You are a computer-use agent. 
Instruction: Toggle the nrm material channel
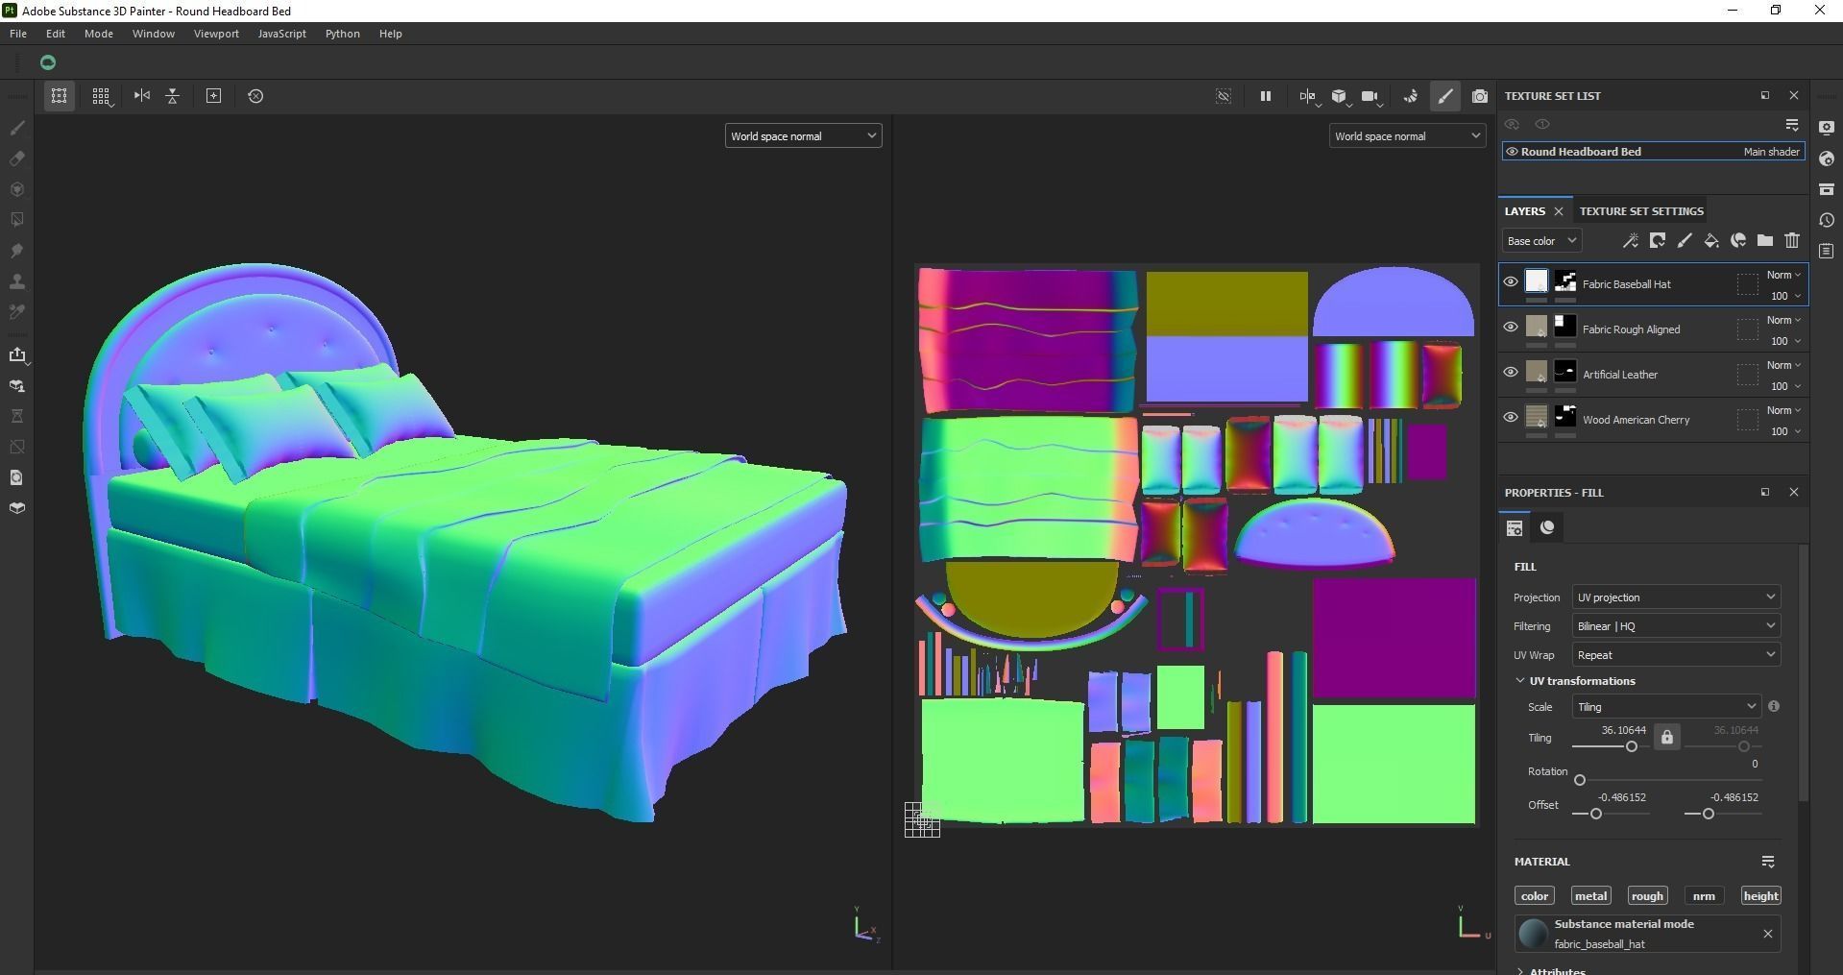1704,896
